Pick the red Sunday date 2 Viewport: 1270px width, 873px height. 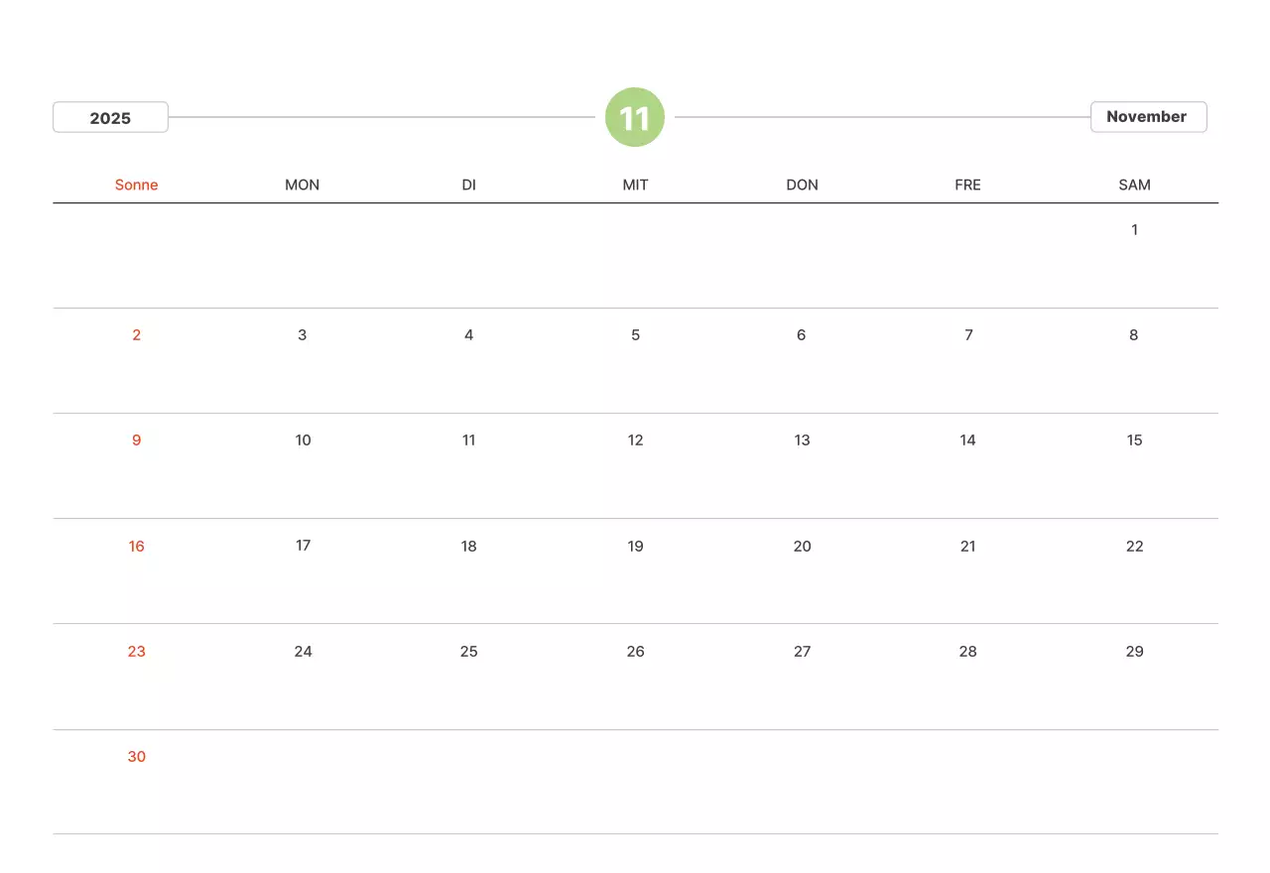point(137,335)
